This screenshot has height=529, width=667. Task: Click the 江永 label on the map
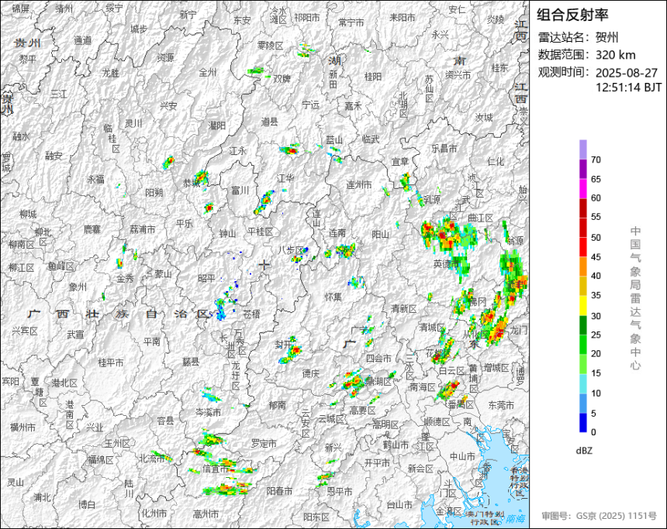[x=238, y=151]
